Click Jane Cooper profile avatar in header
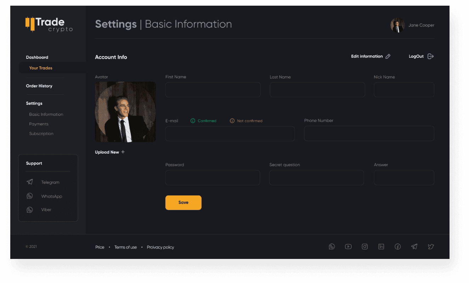Screen dimensions: 469x283 click(397, 25)
